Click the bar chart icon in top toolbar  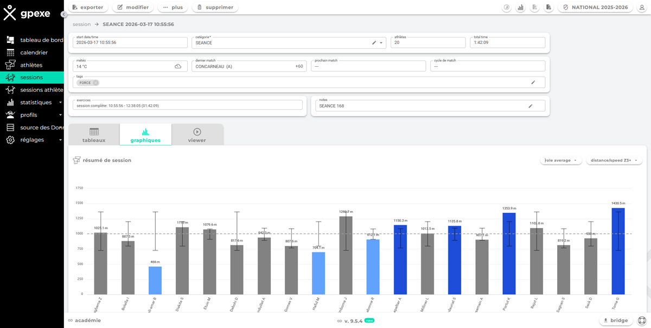520,8
